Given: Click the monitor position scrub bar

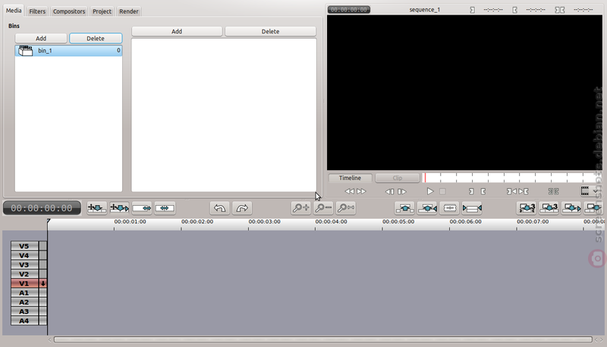Looking at the screenshot, I should pyautogui.click(x=511, y=178).
